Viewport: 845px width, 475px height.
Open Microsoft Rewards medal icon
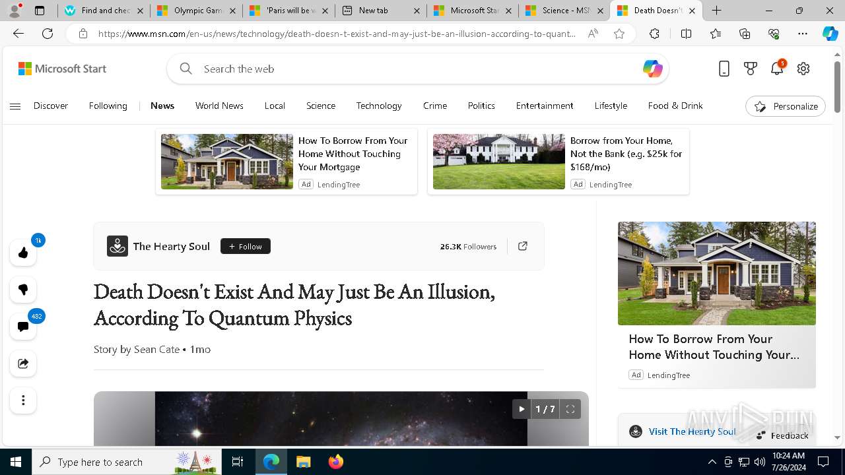[x=751, y=69]
